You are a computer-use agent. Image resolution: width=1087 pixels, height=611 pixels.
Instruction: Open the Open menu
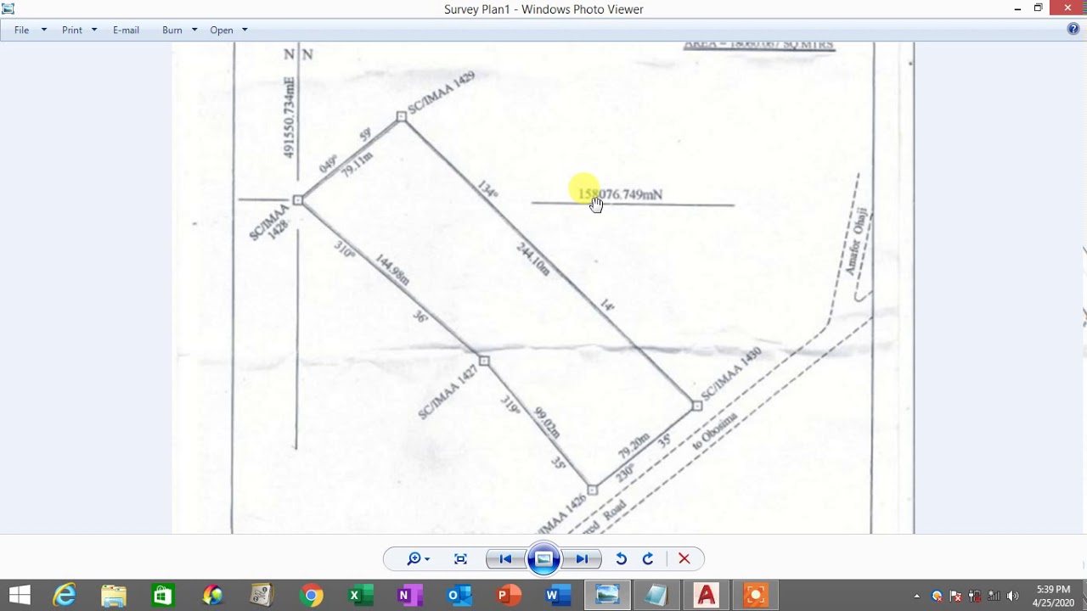(x=222, y=30)
